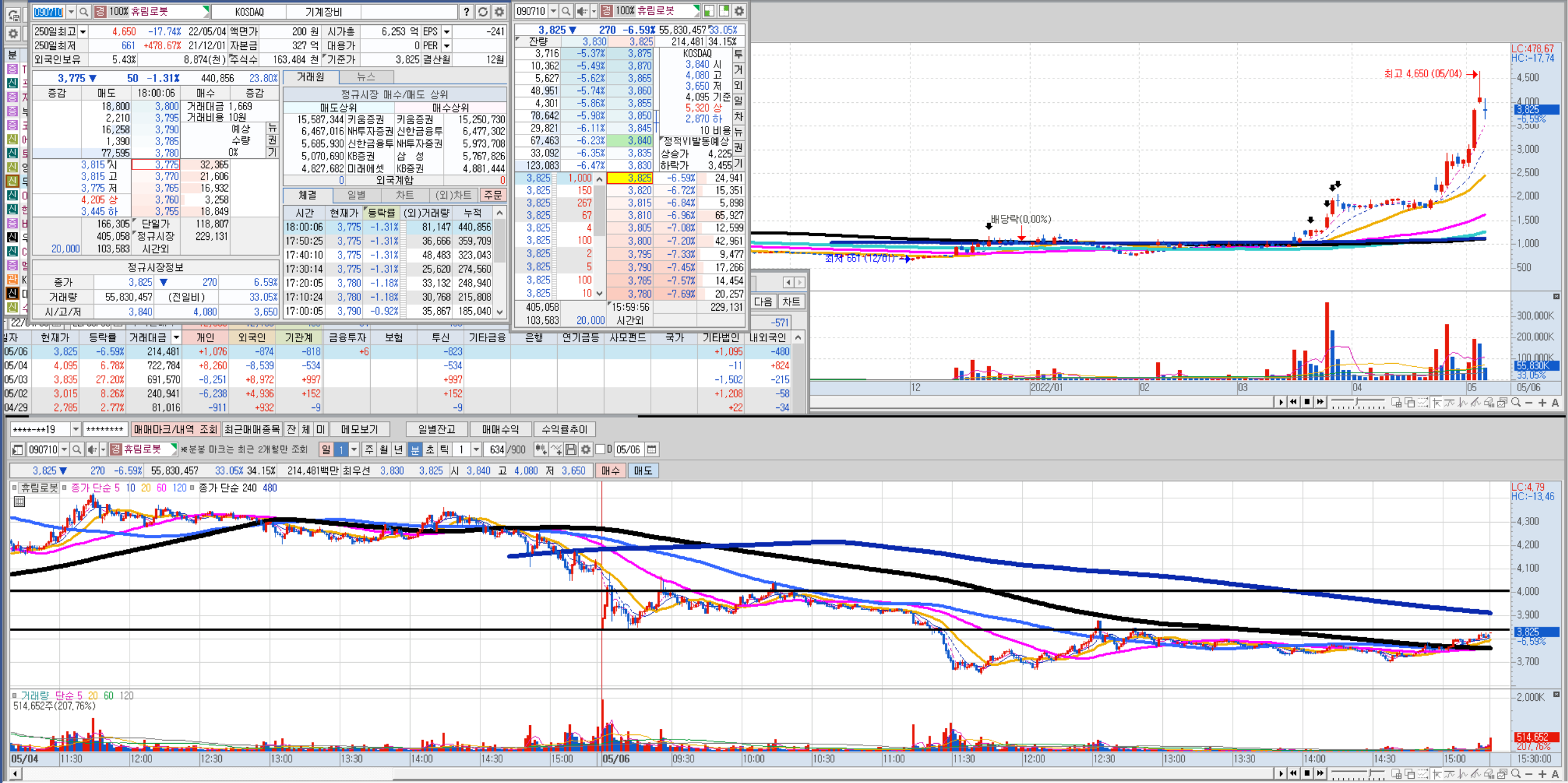
Task: Open the 주문 tab
Action: pyautogui.click(x=493, y=196)
